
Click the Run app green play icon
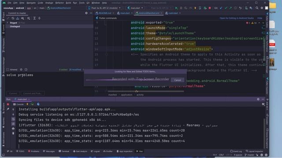176,8
